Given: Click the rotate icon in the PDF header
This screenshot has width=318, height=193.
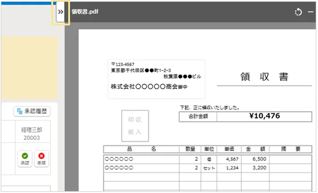Looking at the screenshot, I should point(298,12).
